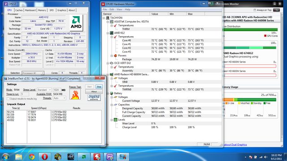The width and height of the screenshot is (287, 161).
Task: Open the Help menu in Hardware Monitor
Action: 127,9
